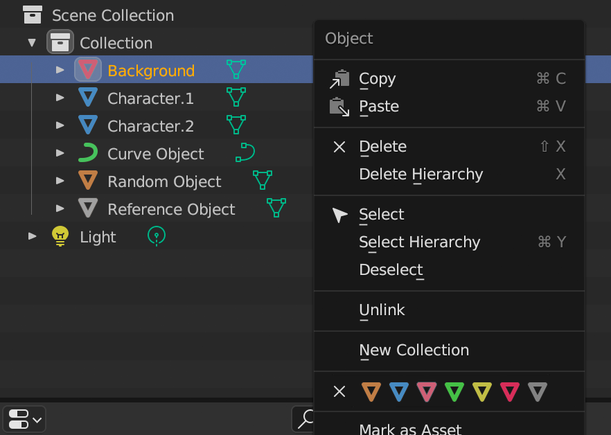Image resolution: width=611 pixels, height=435 pixels.
Task: Expand the Light object row
Action: tap(32, 236)
